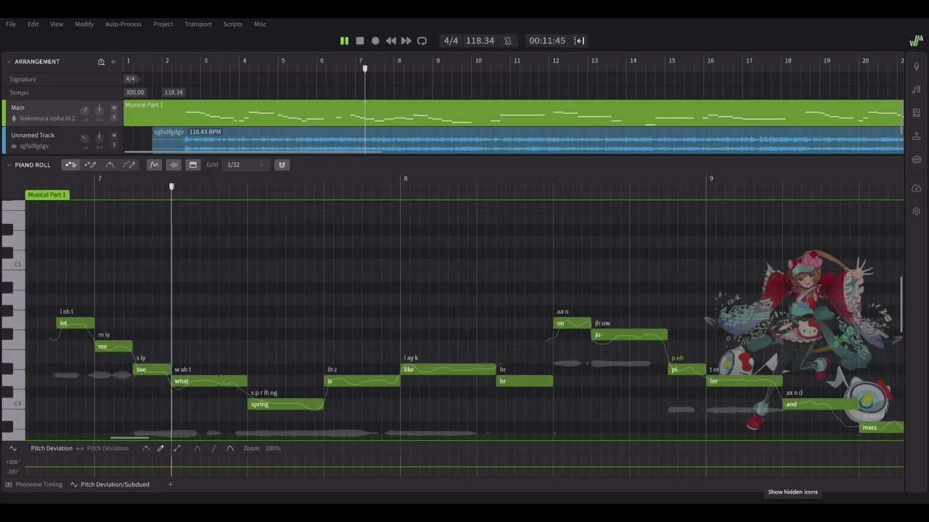
Task: Open the Auto-Process menu
Action: pos(123,24)
